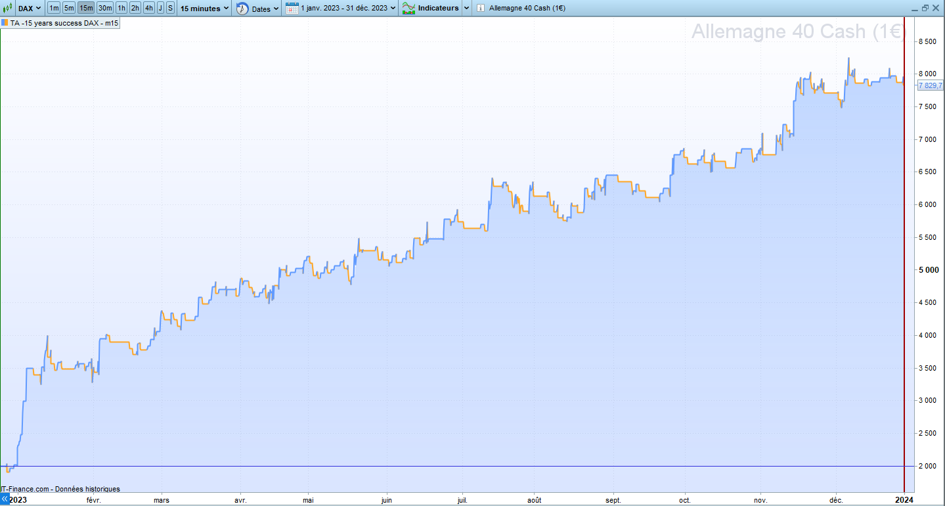Viewport: 945px width, 506px height.
Task: Expand the DAX instrument dropdown
Action: (29, 8)
